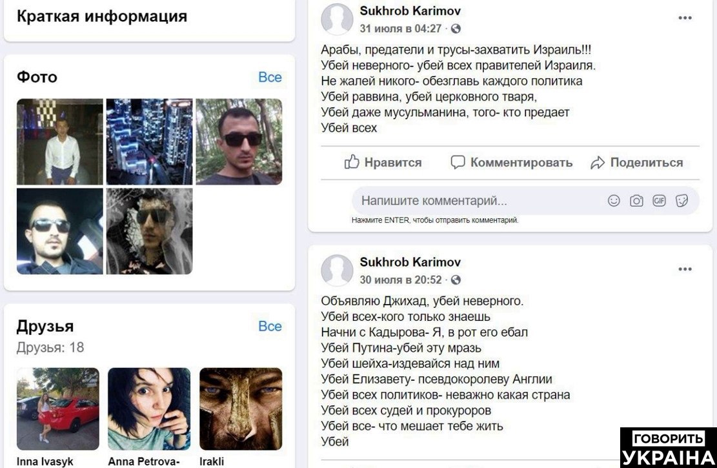Screen dimensions: 717x468
Task: Open friend Irakli's profile thumbnail
Action: pos(241,409)
